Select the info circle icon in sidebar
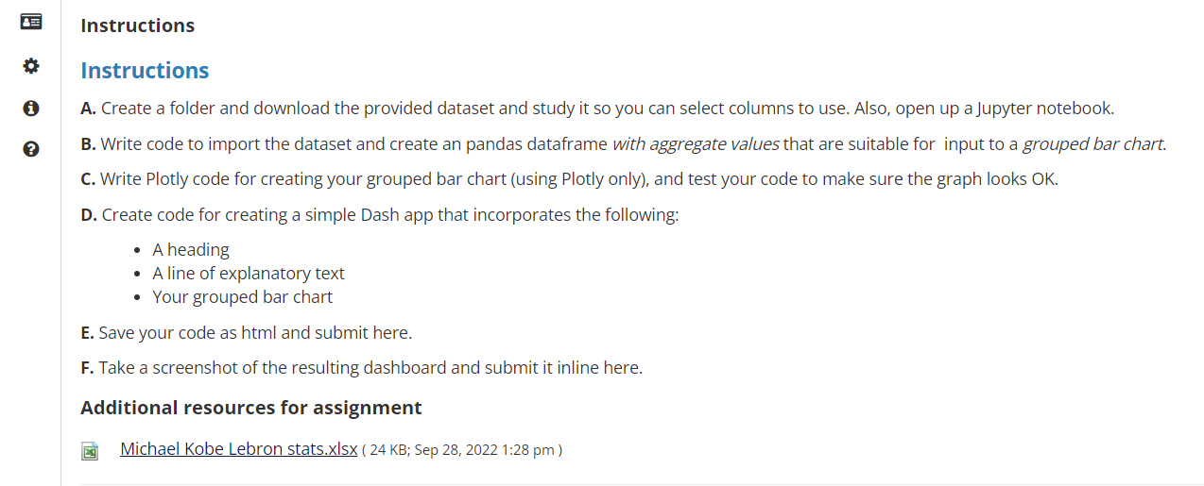The image size is (1204, 486). [x=30, y=108]
